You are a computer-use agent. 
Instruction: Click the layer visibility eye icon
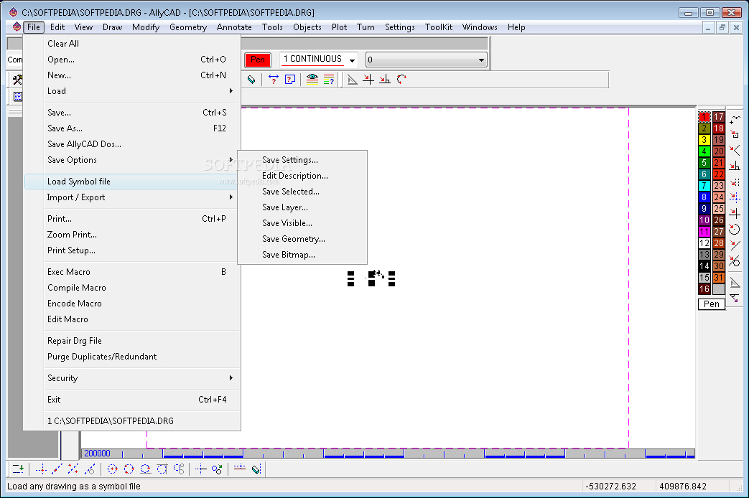tap(312, 80)
